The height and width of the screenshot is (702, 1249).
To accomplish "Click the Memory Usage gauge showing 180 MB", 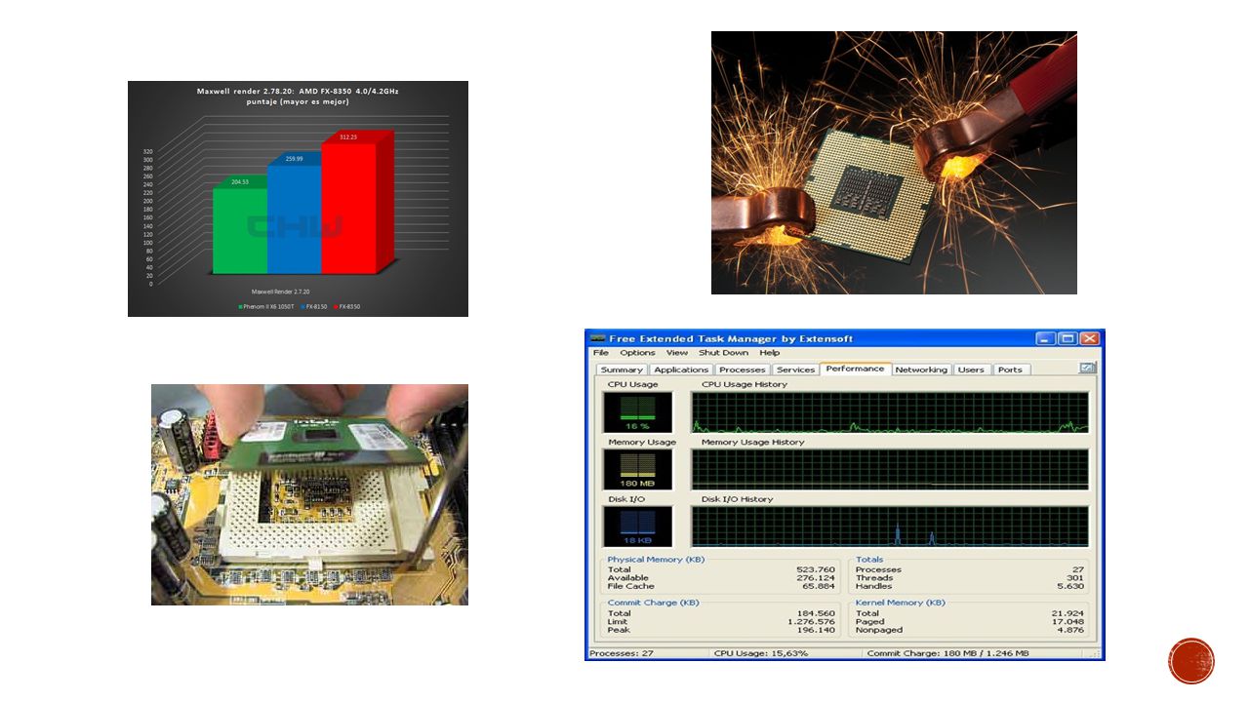I will [x=637, y=469].
